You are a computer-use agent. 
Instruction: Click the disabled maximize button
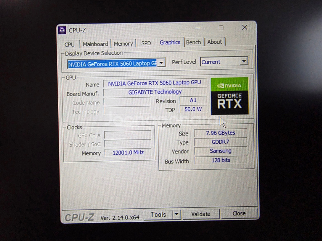click(221, 28)
